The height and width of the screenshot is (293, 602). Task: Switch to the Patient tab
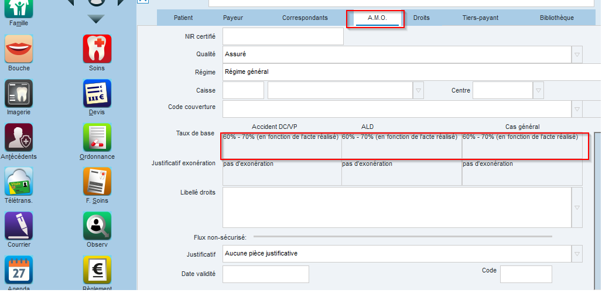pos(183,18)
